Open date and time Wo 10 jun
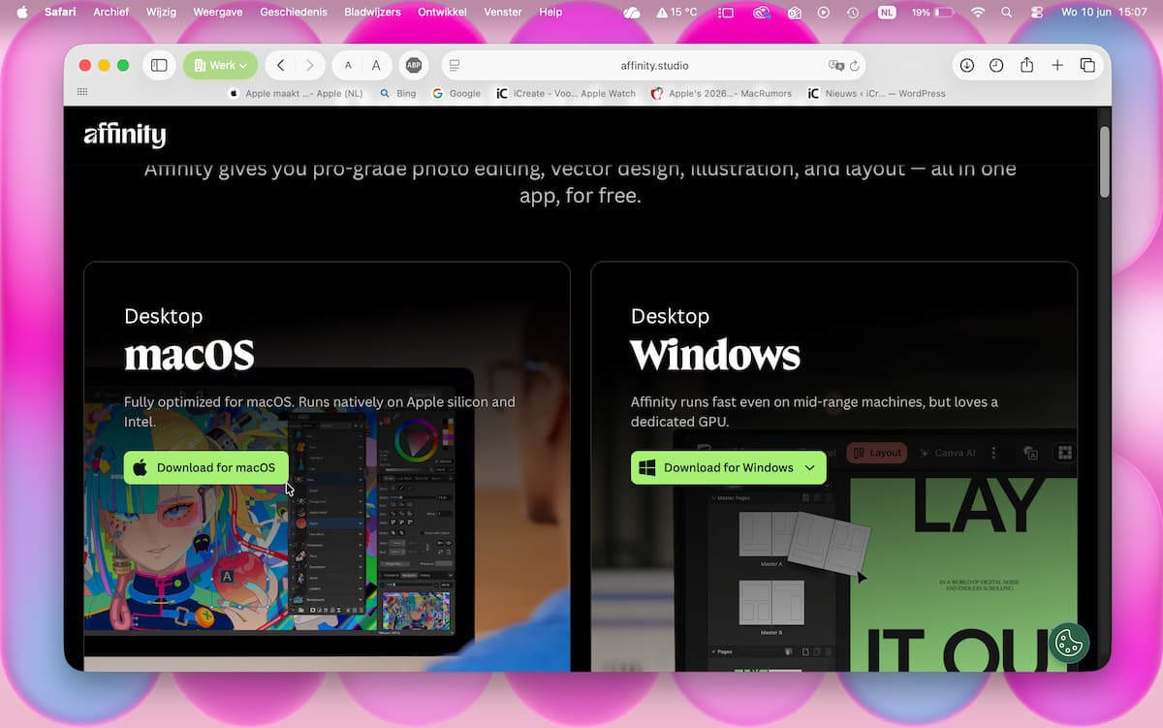Screen dimensions: 1163x728 pos(1104,12)
